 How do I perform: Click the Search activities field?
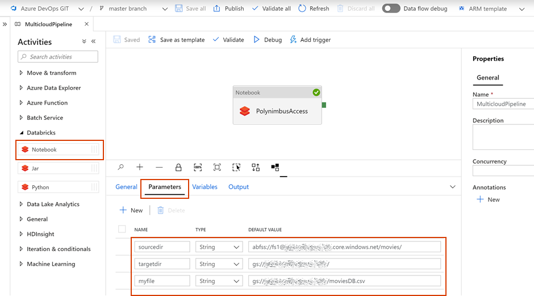tap(58, 57)
